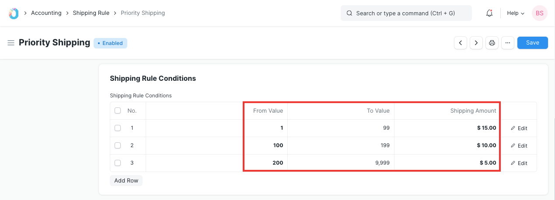Toggle the sidebar hamburger menu icon
555x200 pixels.
pyautogui.click(x=11, y=43)
